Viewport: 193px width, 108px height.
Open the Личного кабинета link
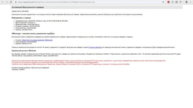(x=95, y=47)
